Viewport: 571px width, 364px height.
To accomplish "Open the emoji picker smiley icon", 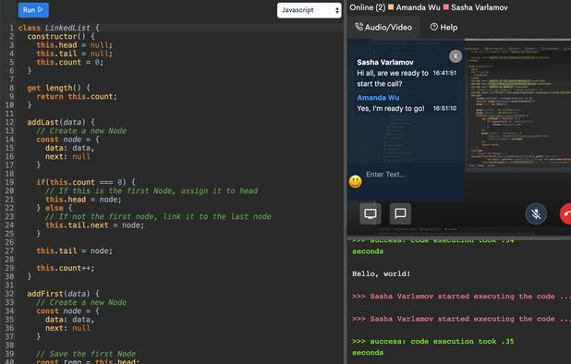I will [x=356, y=181].
